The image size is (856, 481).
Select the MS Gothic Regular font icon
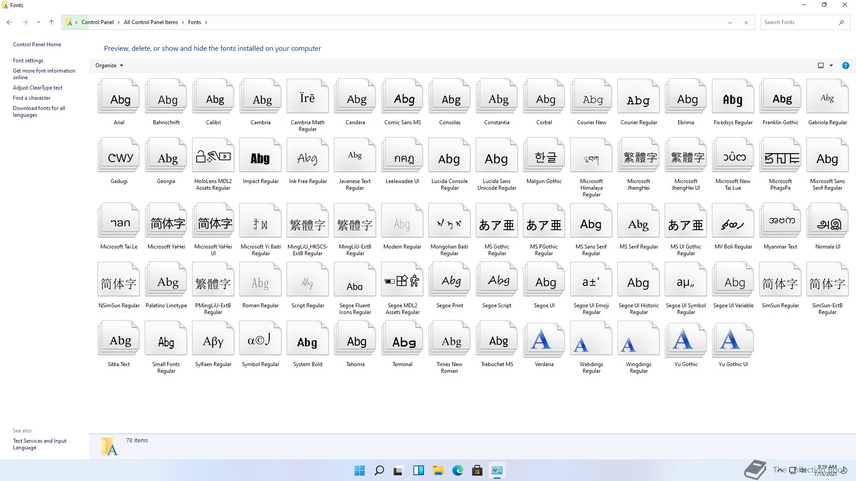pos(497,220)
